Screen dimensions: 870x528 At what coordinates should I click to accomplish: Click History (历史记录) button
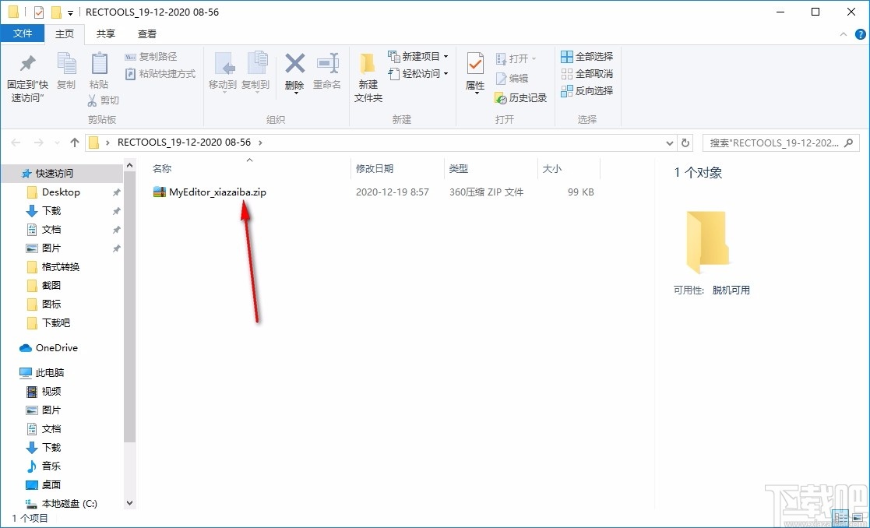click(520, 98)
